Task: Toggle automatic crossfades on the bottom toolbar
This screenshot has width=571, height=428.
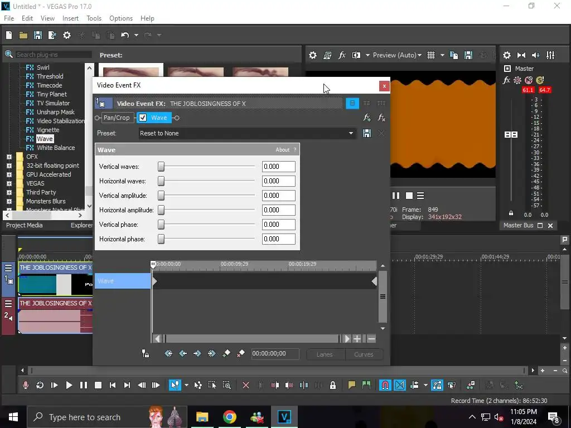Action: [399, 385]
